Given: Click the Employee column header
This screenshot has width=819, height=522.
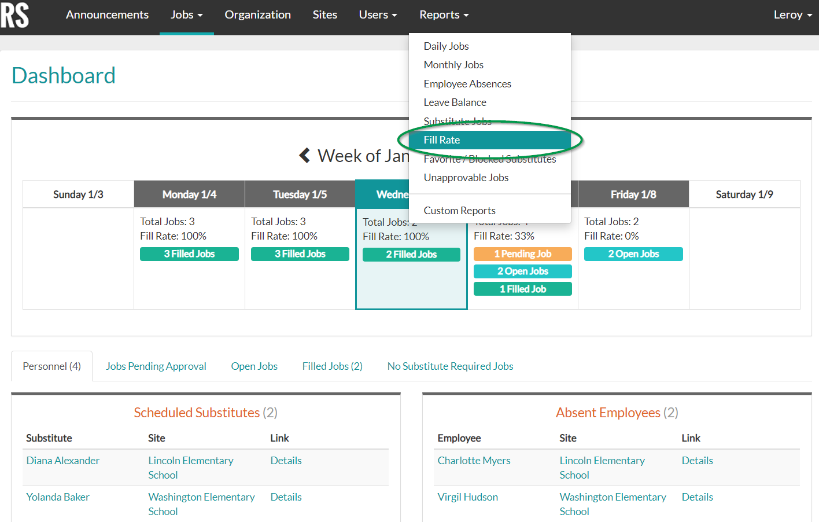Looking at the screenshot, I should click(459, 438).
